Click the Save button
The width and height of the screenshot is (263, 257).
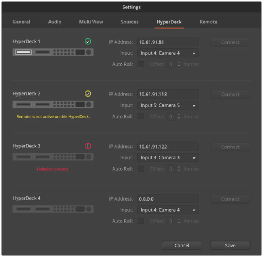tap(230, 246)
